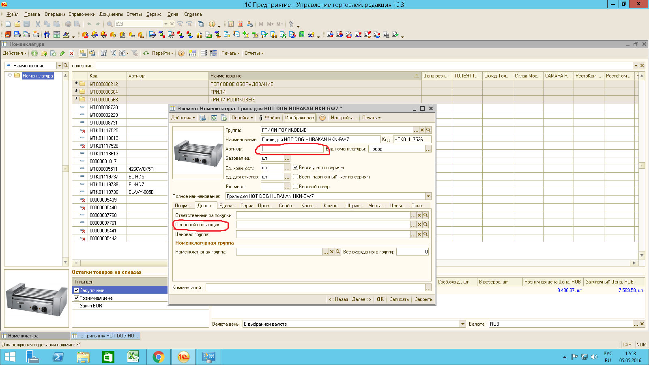Screen dimensions: 649x365
Task: Click the red X delete-mark icon in Номенклатура toolbar
Action: 71,53
